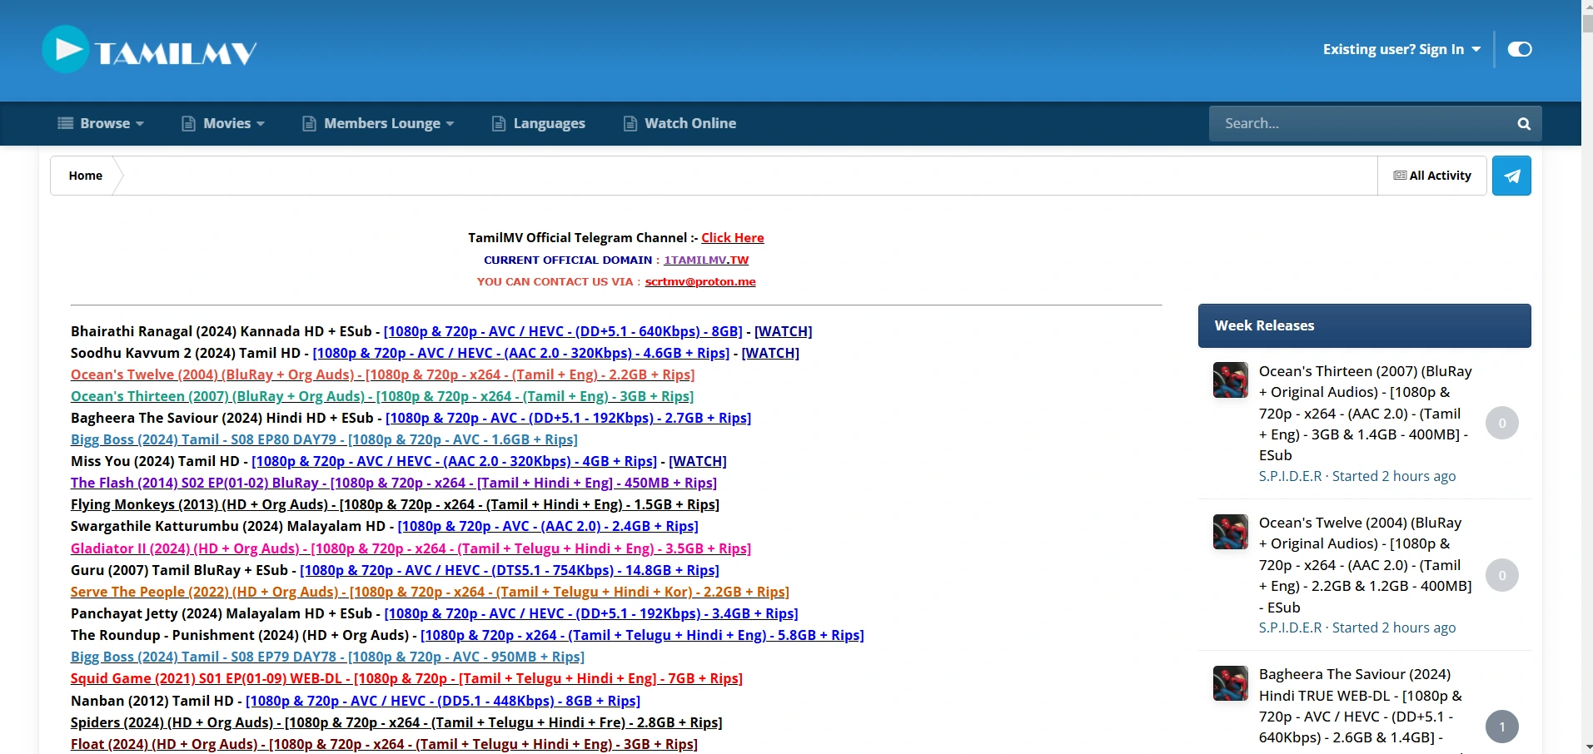1593x754 pixels.
Task: Open the Squid Game S01 release link
Action: [x=406, y=678]
